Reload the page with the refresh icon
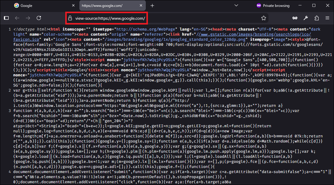334x185 pixels. tap(39, 18)
